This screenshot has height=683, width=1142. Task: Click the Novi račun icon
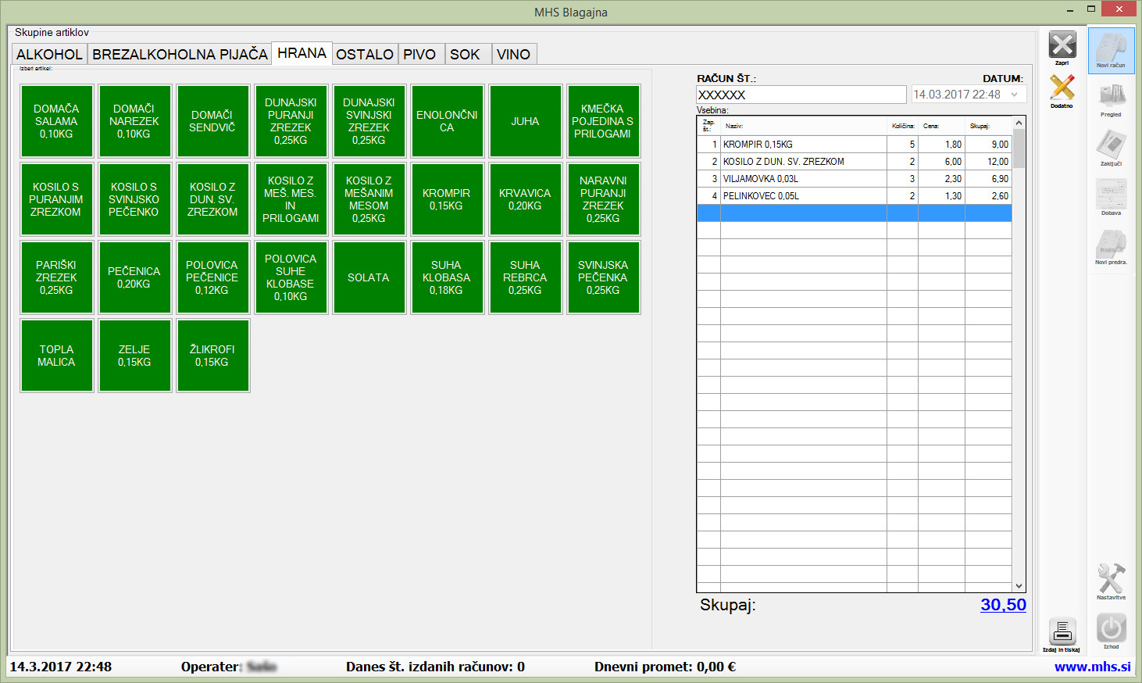1111,49
